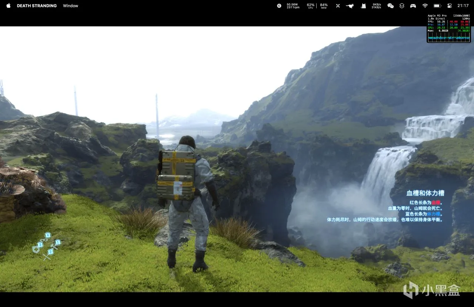Select equipment slot 4 badge
Screen dimensions: 474x307
click(48, 235)
